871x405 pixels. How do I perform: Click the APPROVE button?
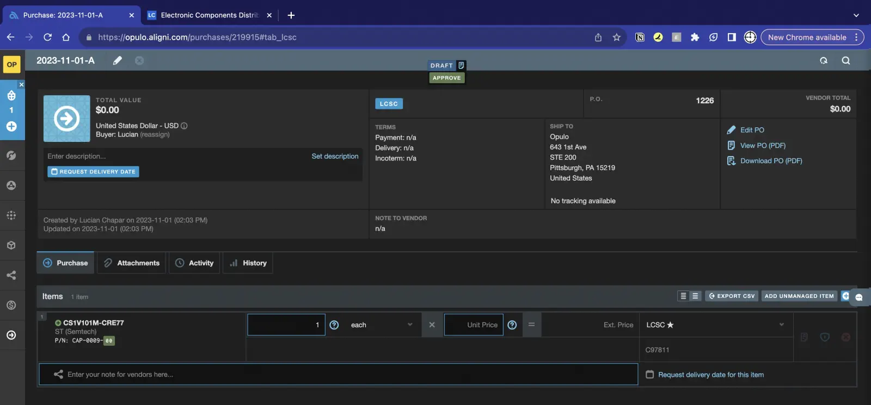pyautogui.click(x=446, y=78)
